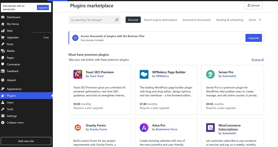Open the Browse all link
The image size is (278, 147).
(x=258, y=60)
